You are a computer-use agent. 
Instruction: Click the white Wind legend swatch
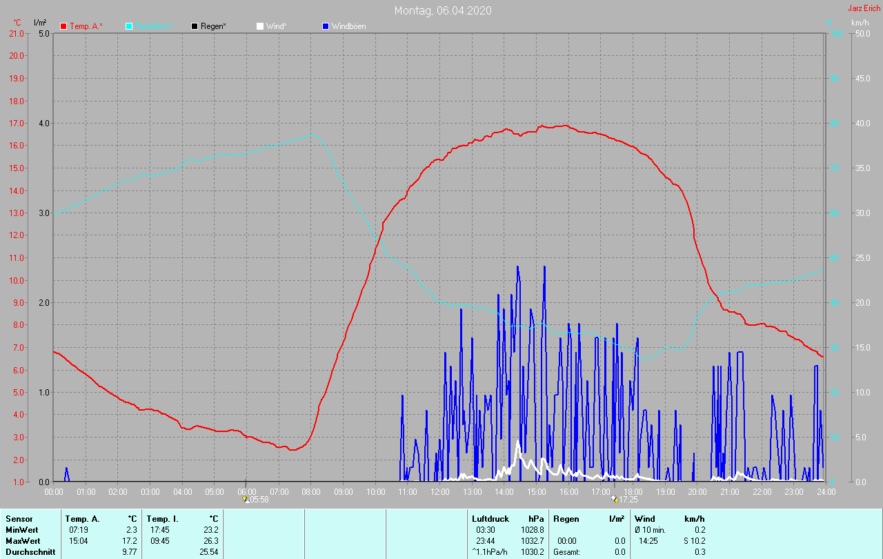coord(260,26)
